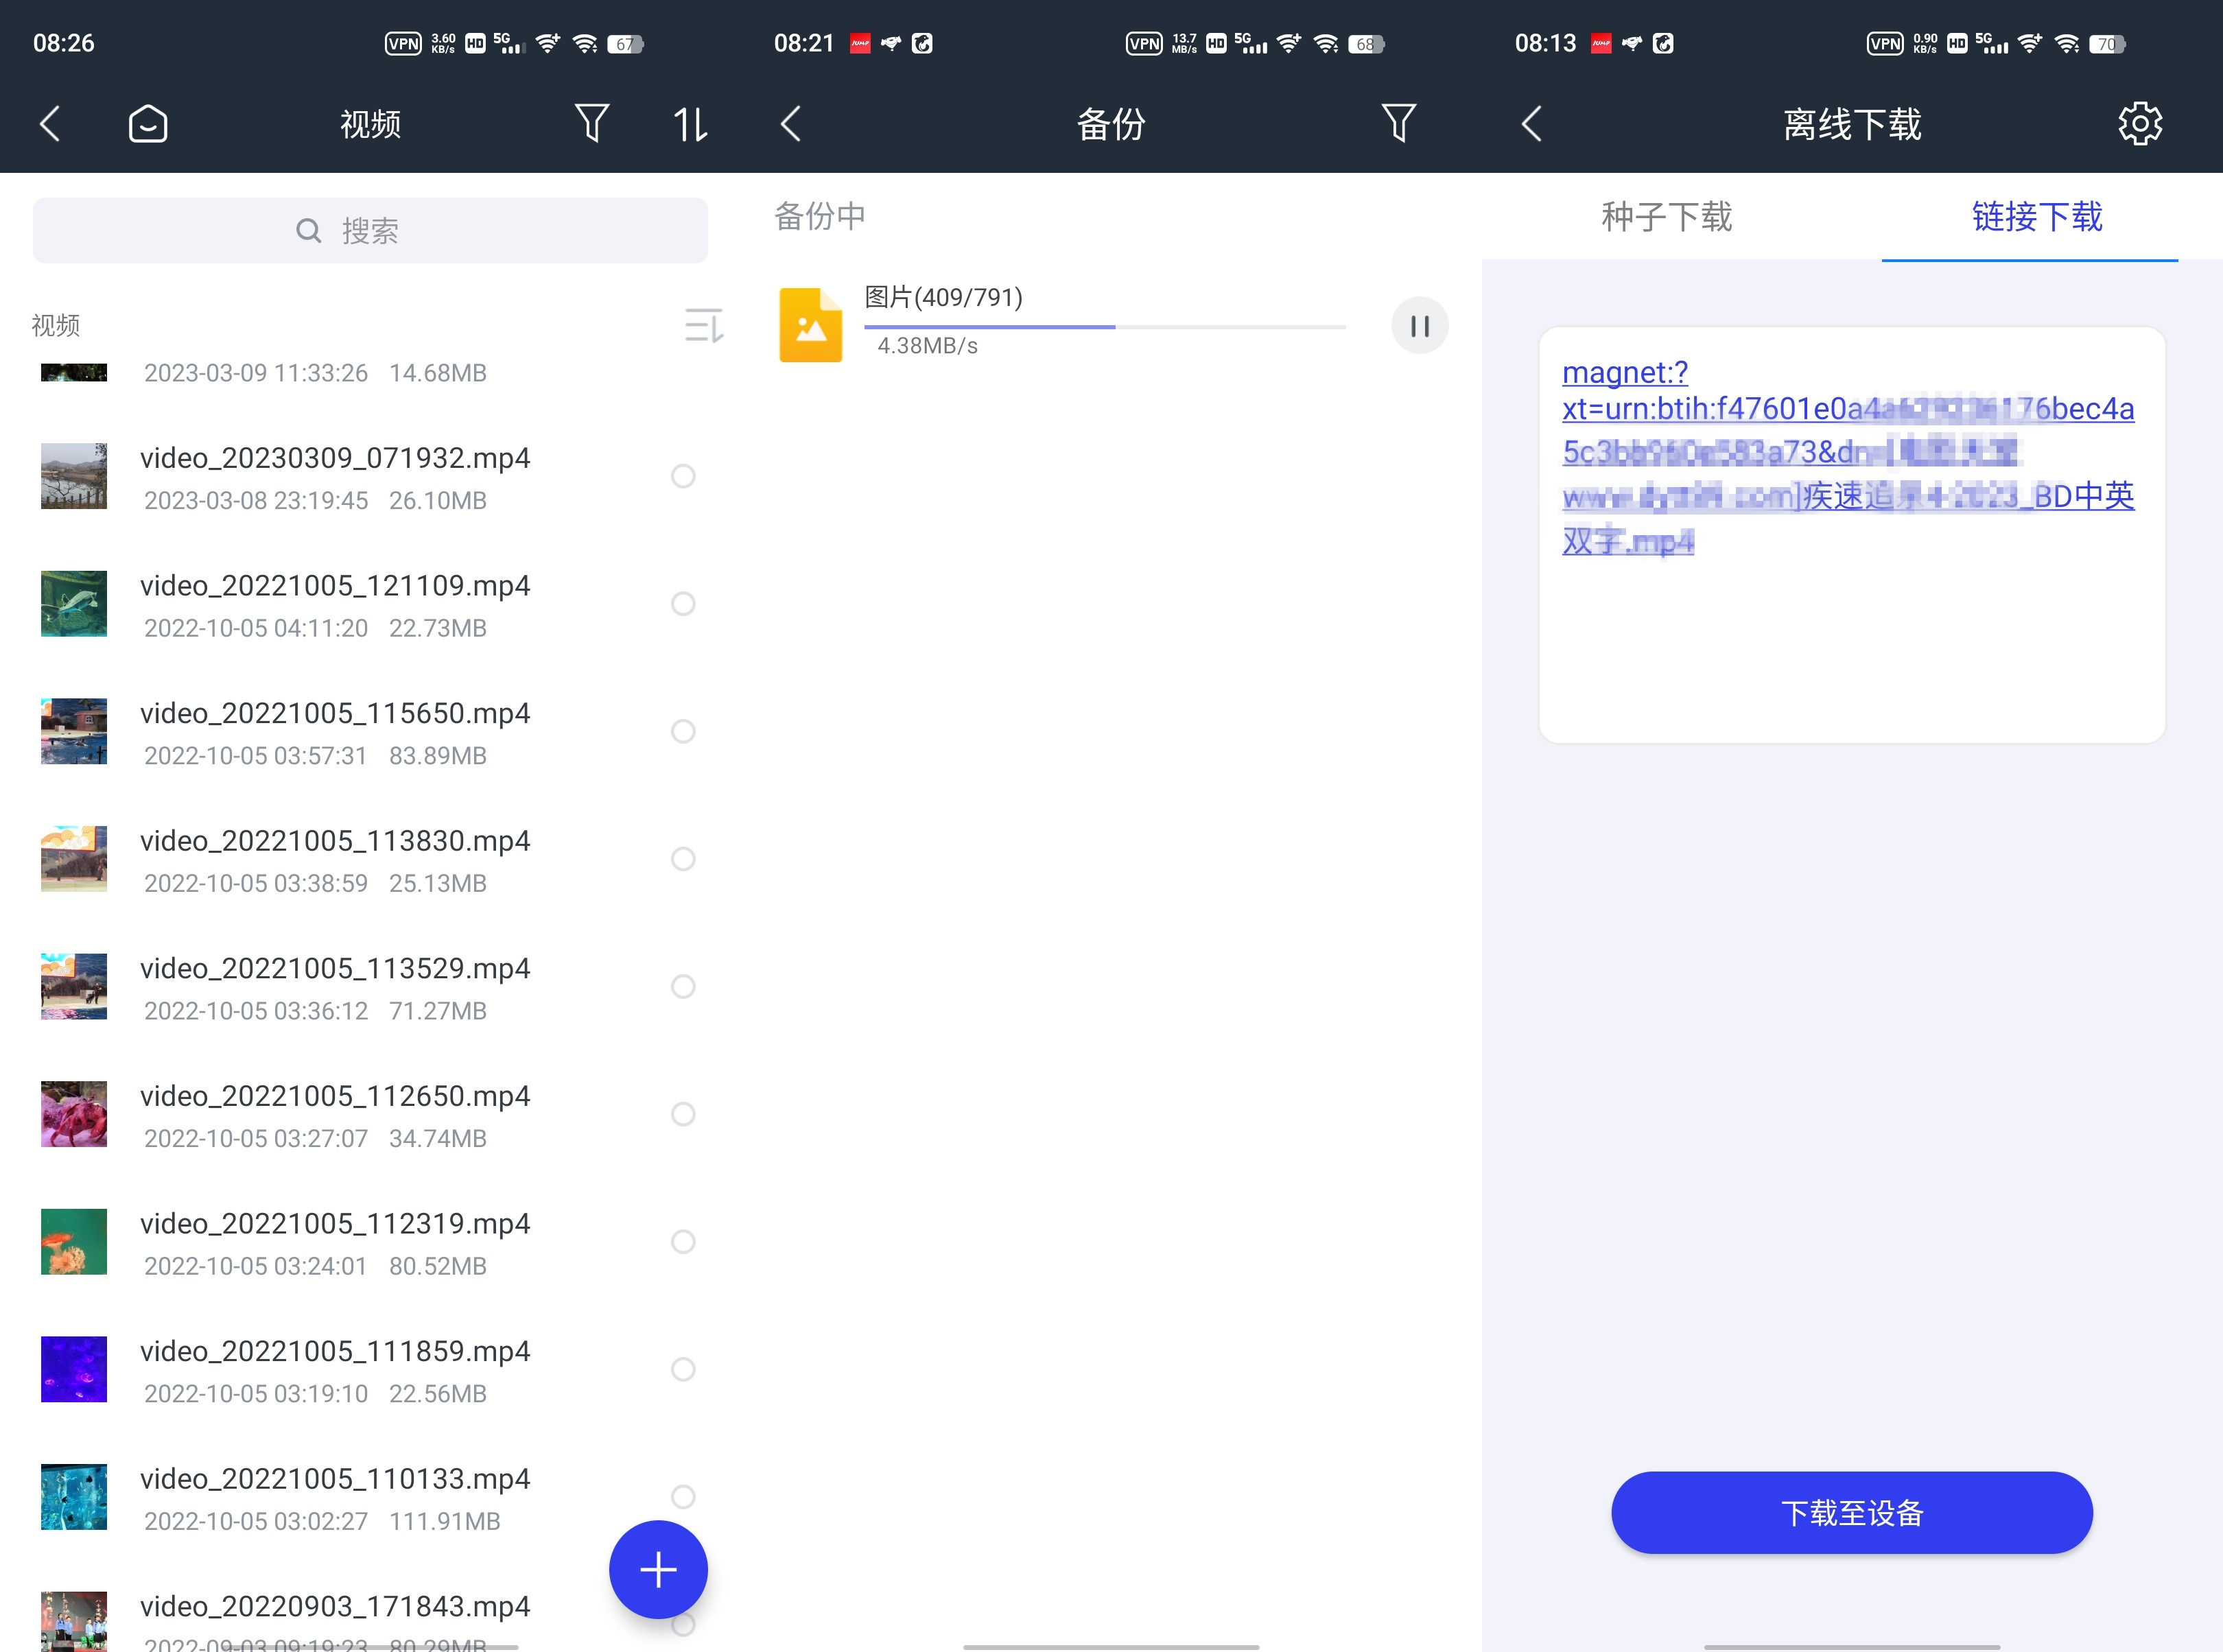The image size is (2223, 1652).
Task: Select video_20230309_071932.mp4 with its selection circle
Action: pos(684,477)
